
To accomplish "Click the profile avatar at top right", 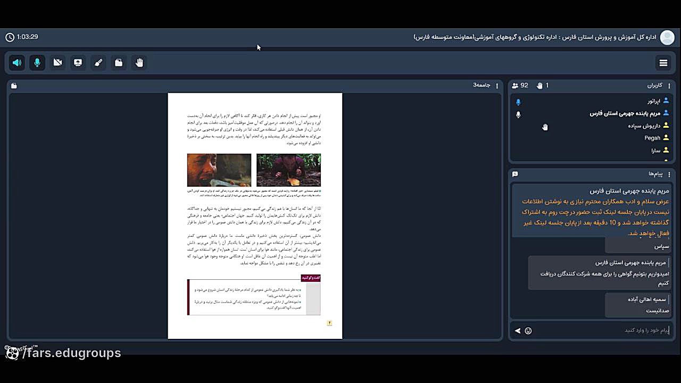I will (667, 37).
